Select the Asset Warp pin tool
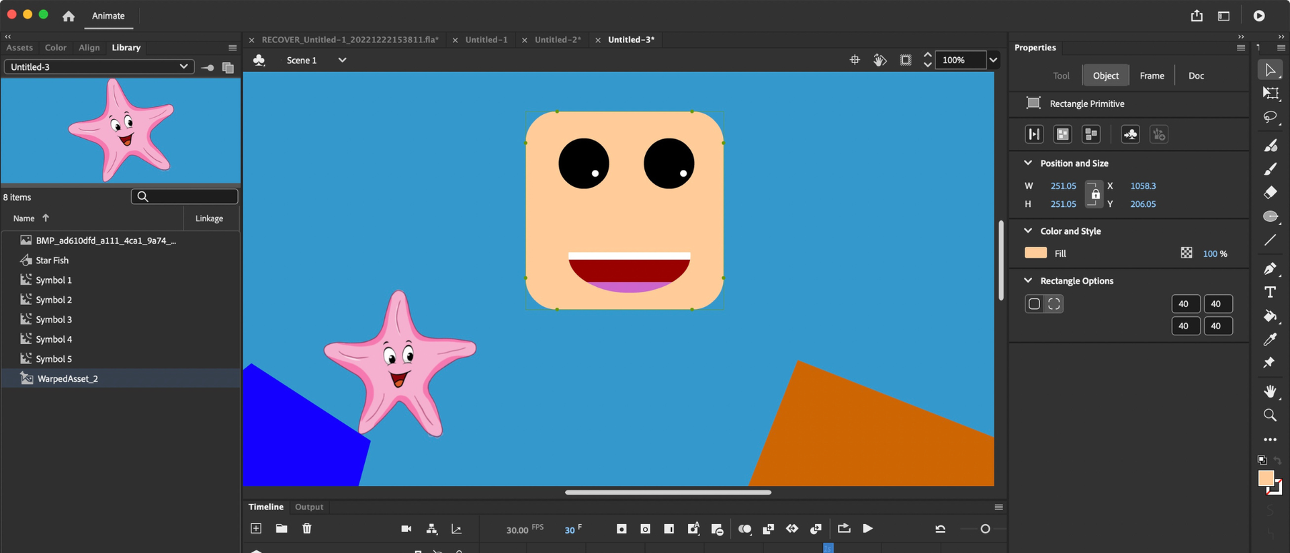1290x553 pixels. tap(1269, 363)
